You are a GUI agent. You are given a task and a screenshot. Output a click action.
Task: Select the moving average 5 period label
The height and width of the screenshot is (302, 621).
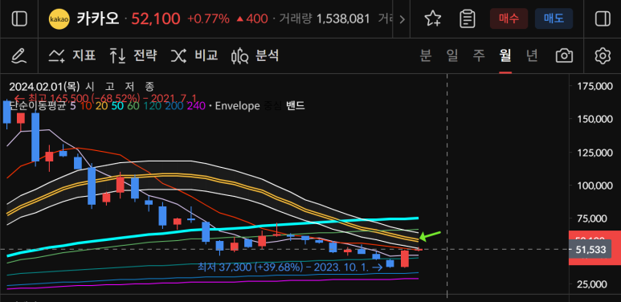coord(73,106)
